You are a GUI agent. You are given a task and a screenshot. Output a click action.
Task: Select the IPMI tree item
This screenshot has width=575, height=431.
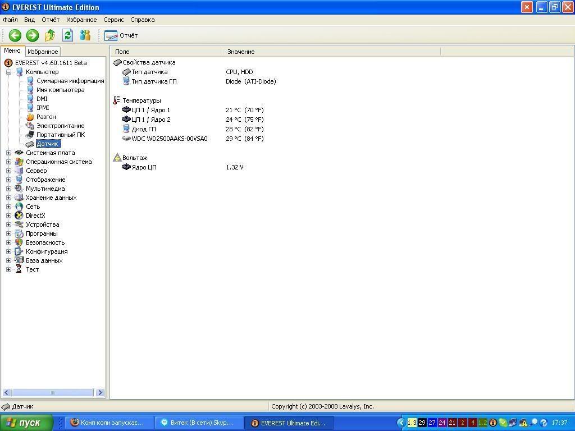click(x=43, y=108)
